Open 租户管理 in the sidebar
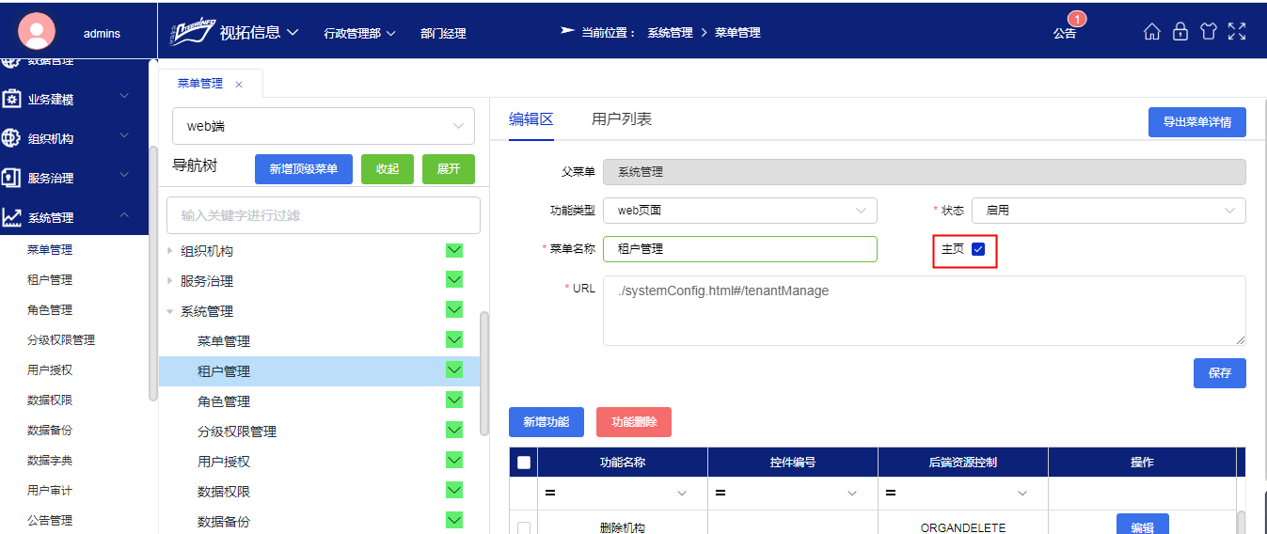Screen dimensions: 1267x534 [x=50, y=280]
